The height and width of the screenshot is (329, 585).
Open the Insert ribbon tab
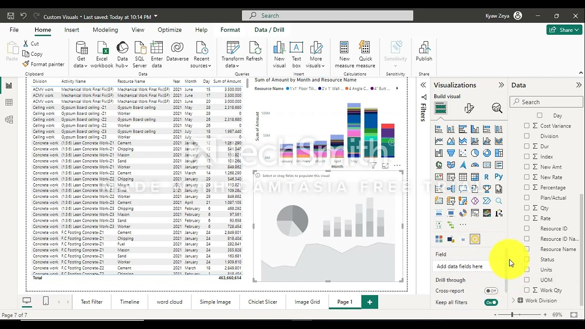coord(72,30)
